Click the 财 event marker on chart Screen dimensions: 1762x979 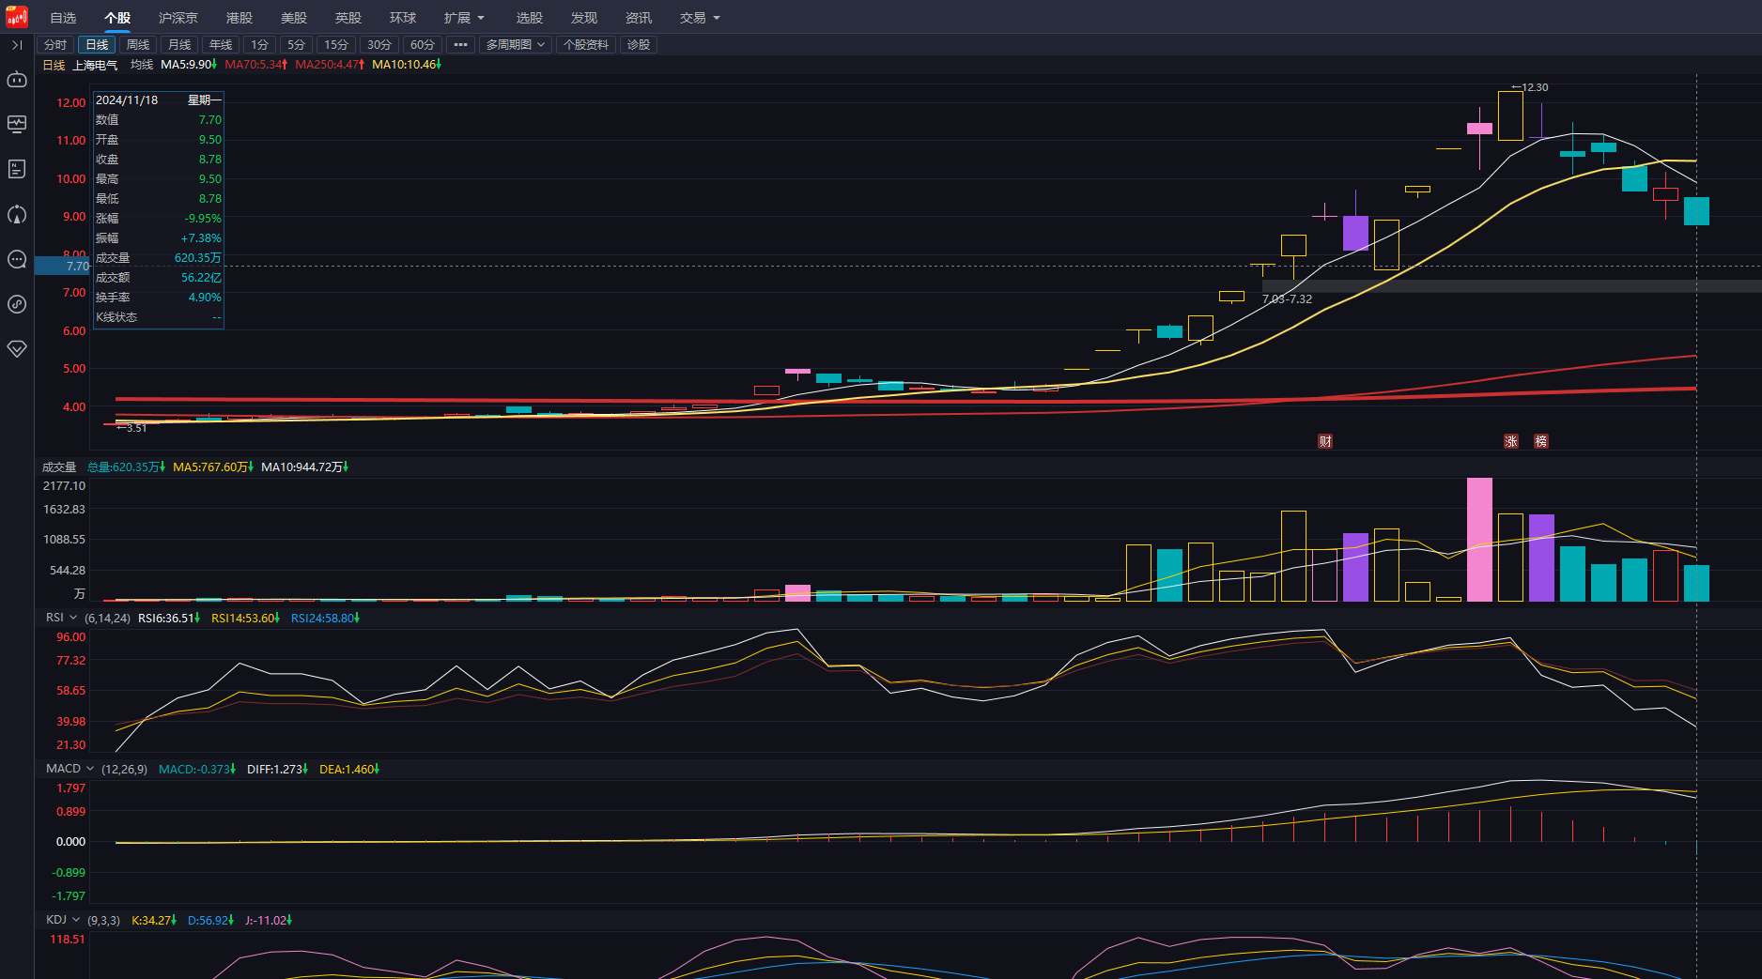[1325, 441]
